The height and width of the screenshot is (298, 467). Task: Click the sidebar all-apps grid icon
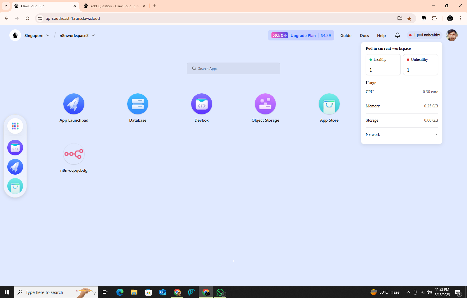(15, 126)
